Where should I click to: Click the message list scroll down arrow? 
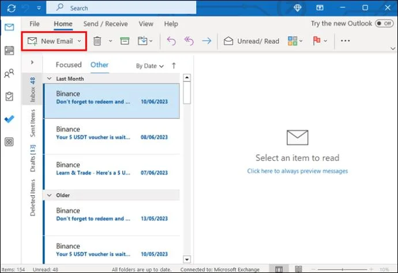tap(187, 259)
